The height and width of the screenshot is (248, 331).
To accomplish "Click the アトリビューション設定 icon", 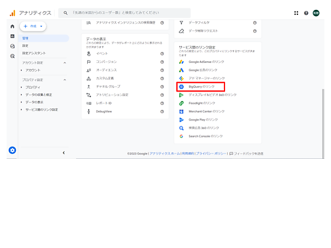I will (89, 95).
